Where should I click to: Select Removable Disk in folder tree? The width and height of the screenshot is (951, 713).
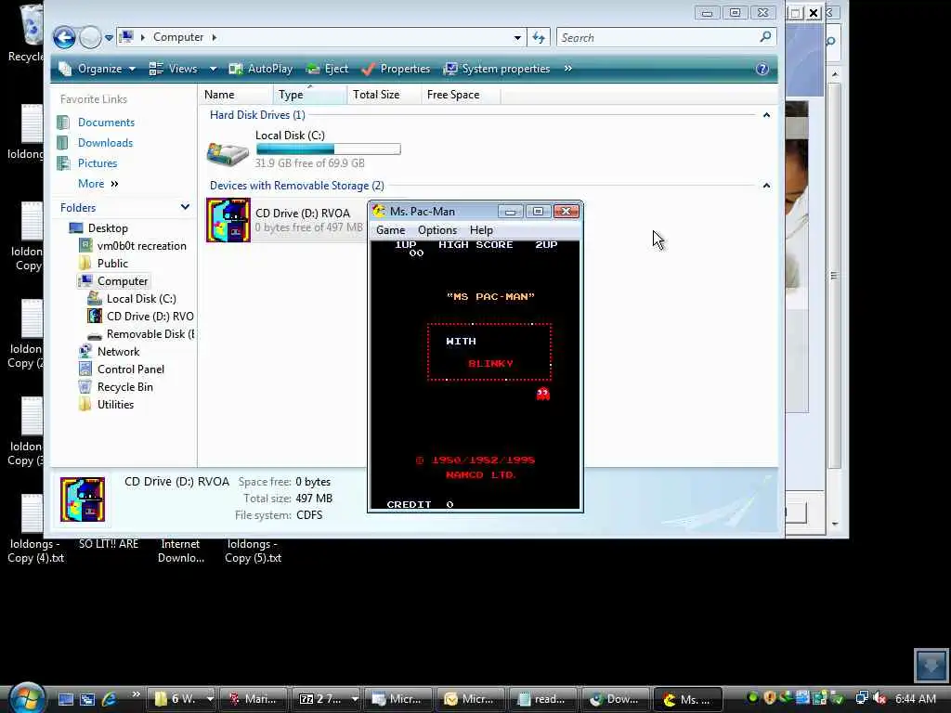pos(150,334)
